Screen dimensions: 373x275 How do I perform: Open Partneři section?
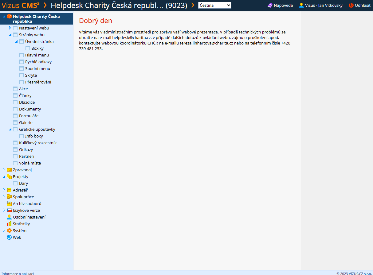click(26, 156)
